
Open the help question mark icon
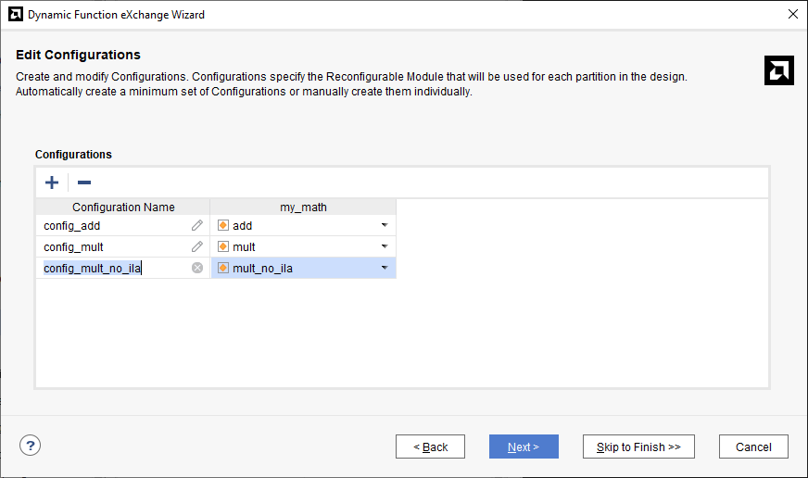[30, 446]
